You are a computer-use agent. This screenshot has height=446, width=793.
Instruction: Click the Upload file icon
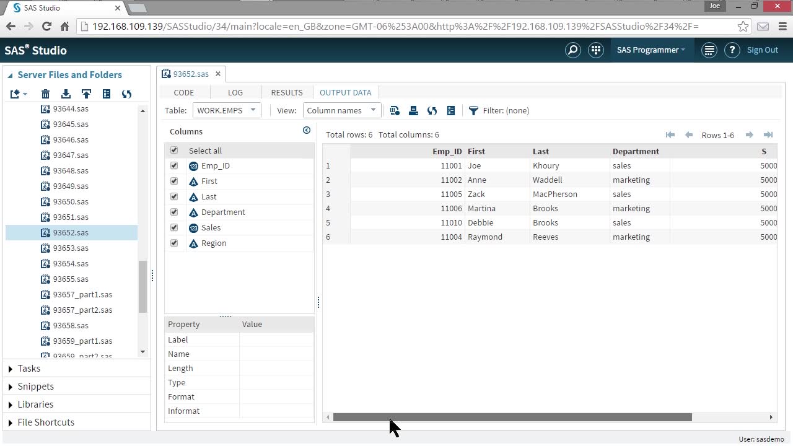86,94
